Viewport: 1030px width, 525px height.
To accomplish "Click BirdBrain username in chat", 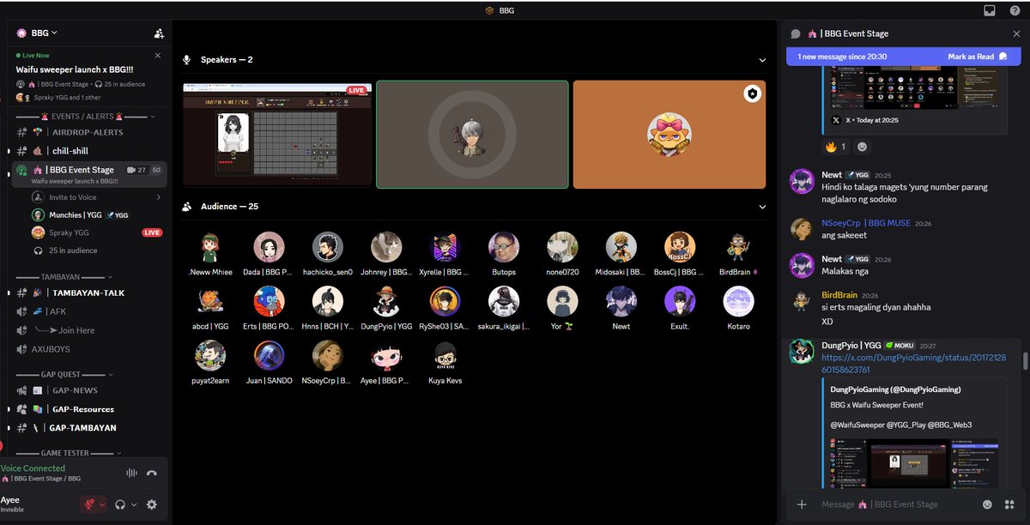I will 840,294.
